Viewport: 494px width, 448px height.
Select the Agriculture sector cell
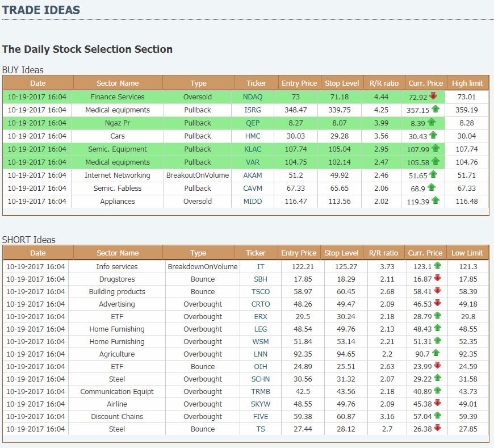(x=117, y=354)
